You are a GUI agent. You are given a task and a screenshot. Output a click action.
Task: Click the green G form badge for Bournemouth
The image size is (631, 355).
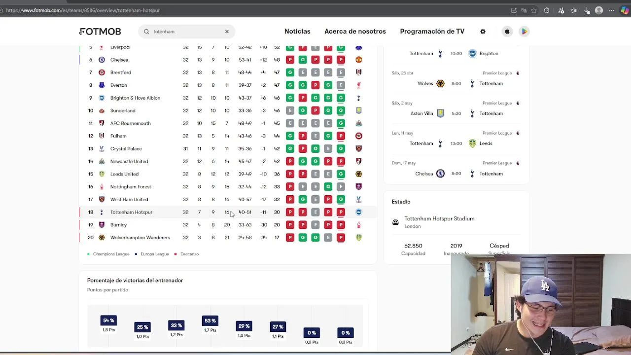[341, 123]
